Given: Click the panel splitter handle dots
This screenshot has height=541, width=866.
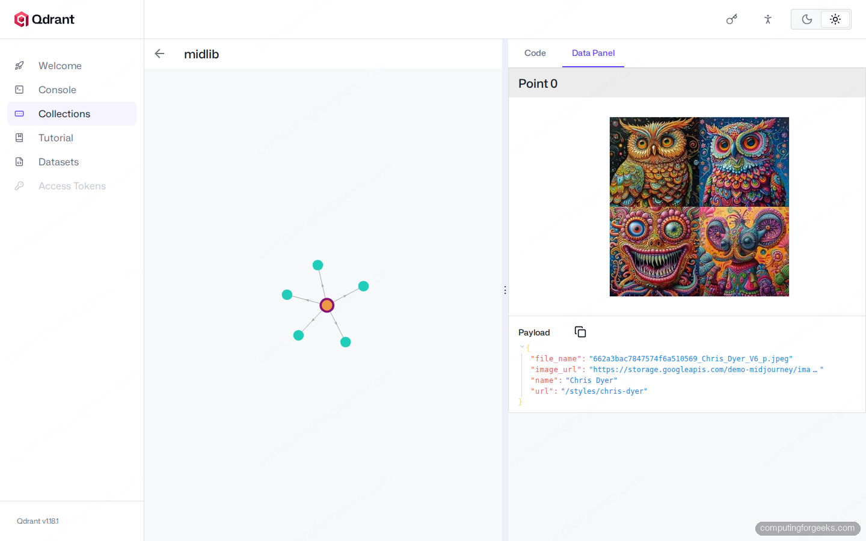Looking at the screenshot, I should pos(505,290).
